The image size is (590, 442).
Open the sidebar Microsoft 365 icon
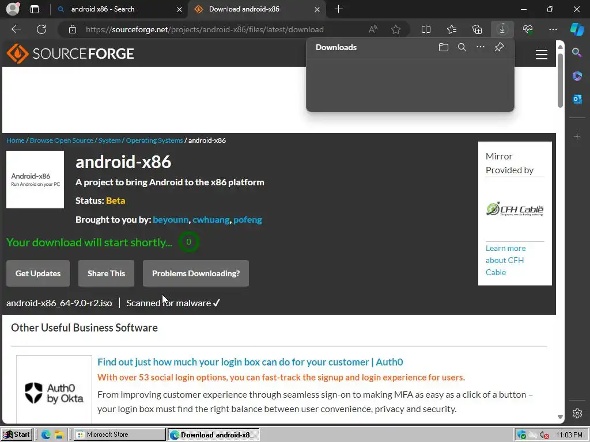(x=577, y=76)
